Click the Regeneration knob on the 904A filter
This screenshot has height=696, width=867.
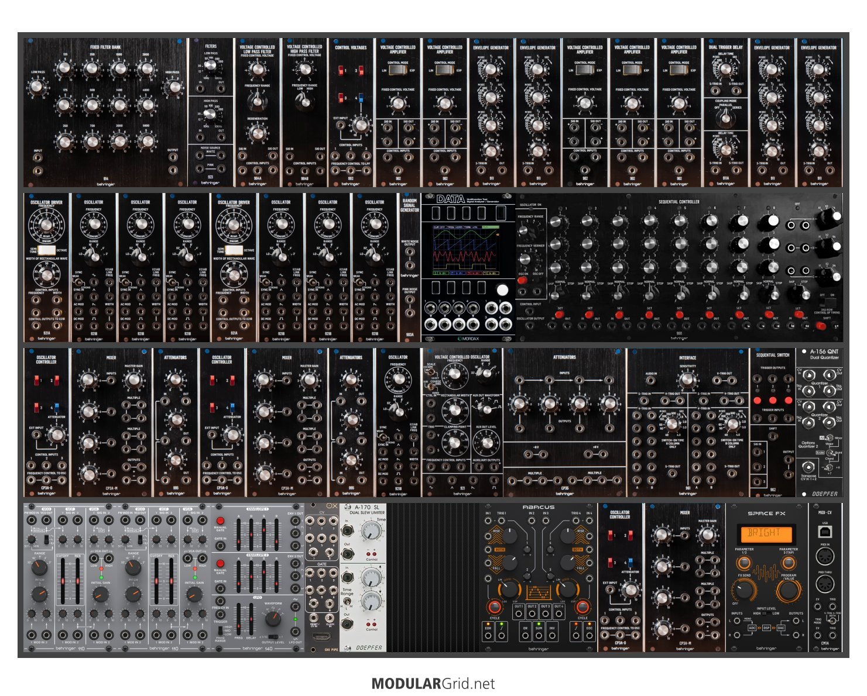[x=257, y=133]
